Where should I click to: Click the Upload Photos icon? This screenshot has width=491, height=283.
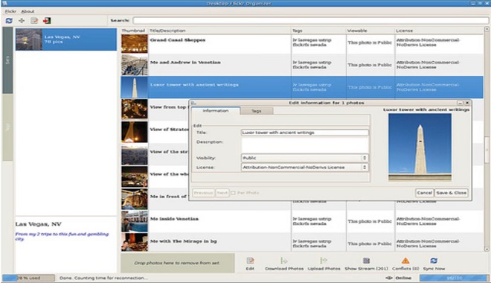324,261
